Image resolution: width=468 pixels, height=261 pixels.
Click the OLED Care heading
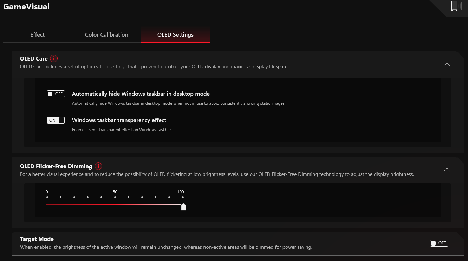coord(34,59)
